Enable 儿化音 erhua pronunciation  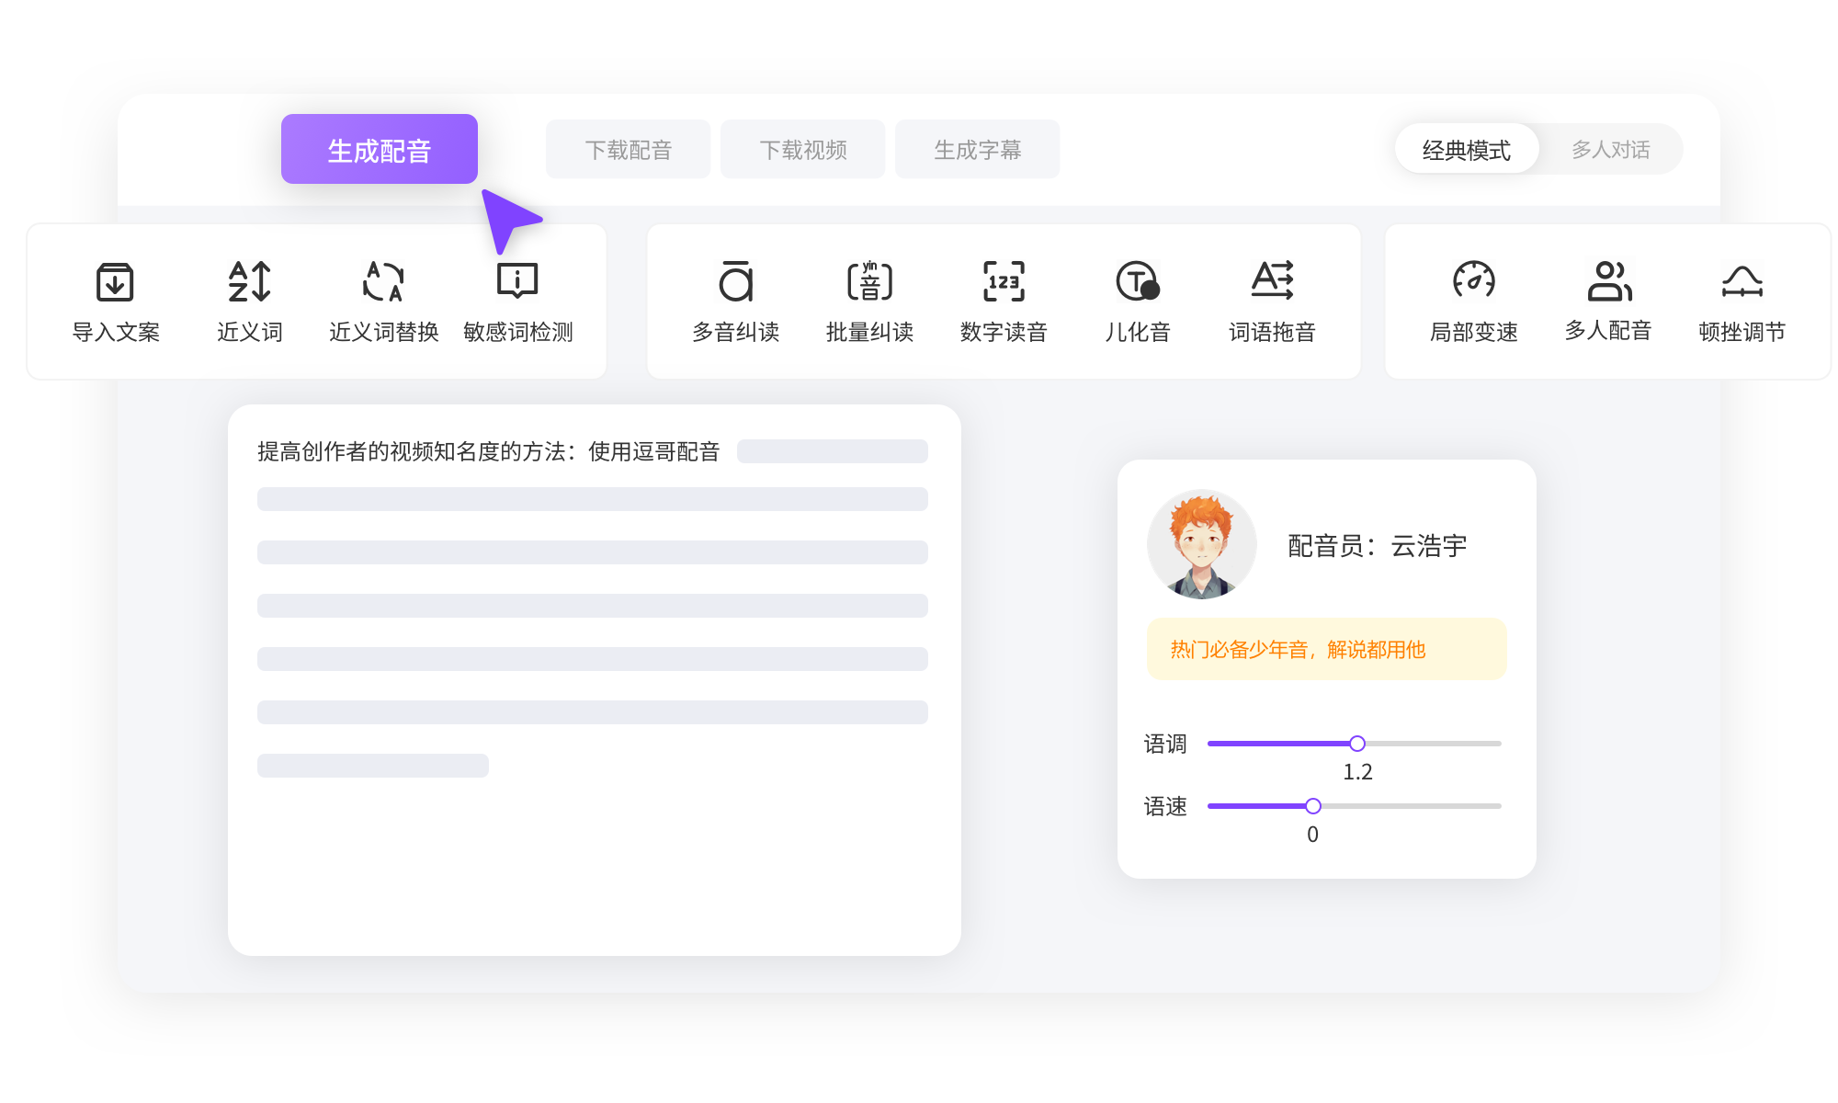pos(1137,301)
